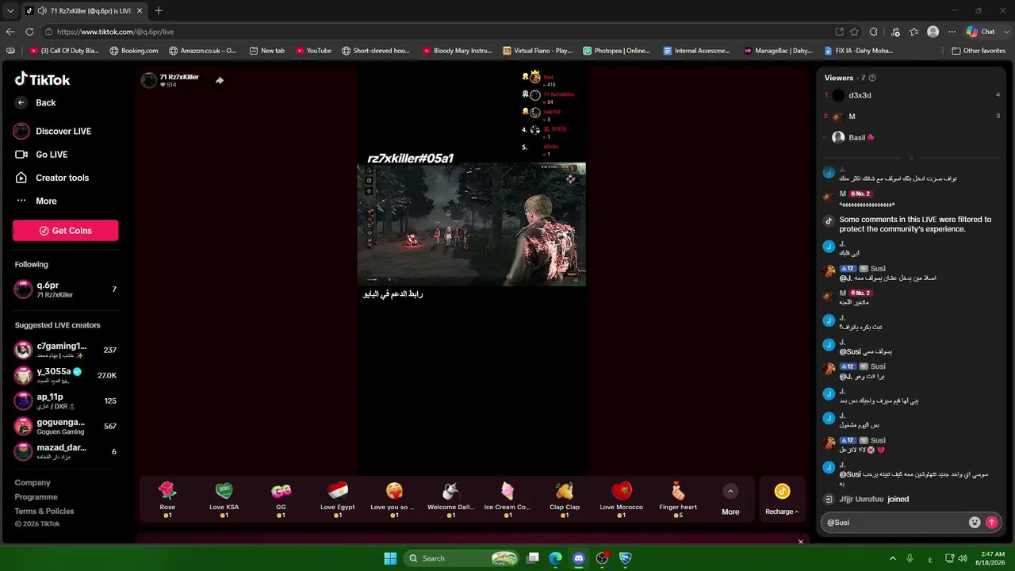Screen dimensions: 1015x571
Task: Refresh the page
Action: click(29, 32)
